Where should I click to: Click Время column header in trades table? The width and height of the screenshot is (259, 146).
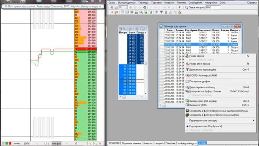(x=180, y=30)
